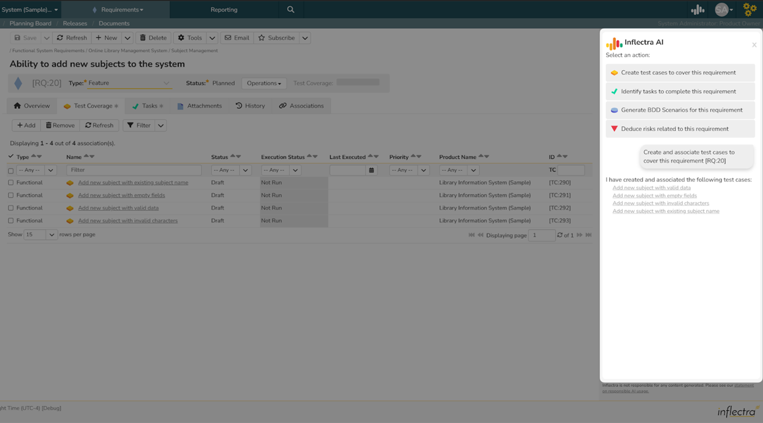
Task: Click the yellow gears administration icon
Action: click(x=750, y=9)
